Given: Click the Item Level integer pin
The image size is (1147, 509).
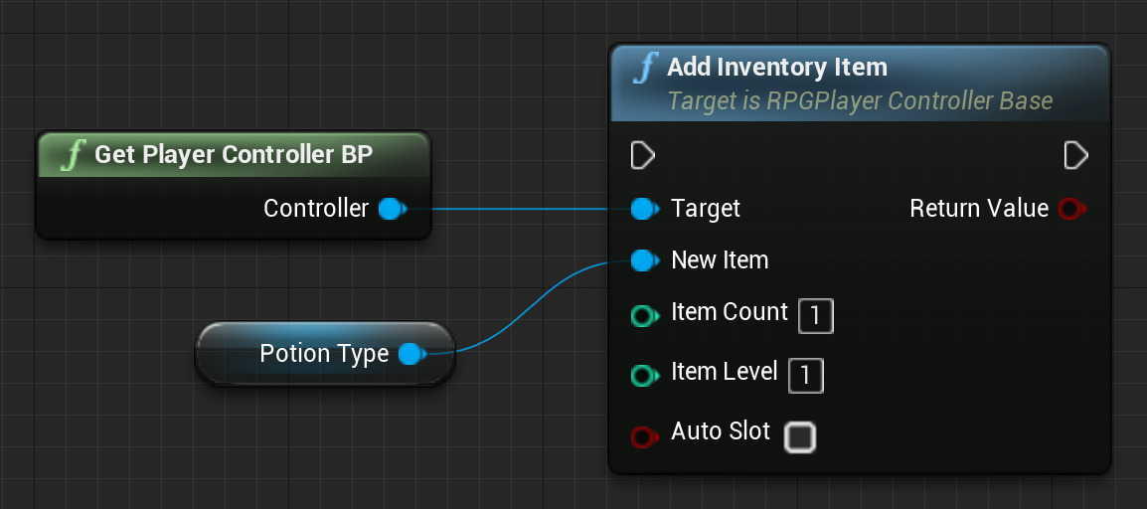Looking at the screenshot, I should (644, 375).
